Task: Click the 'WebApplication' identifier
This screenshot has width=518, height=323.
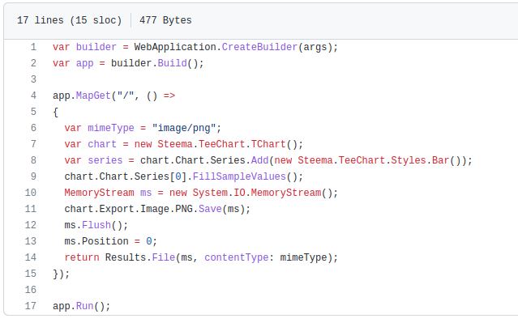Action: point(175,47)
